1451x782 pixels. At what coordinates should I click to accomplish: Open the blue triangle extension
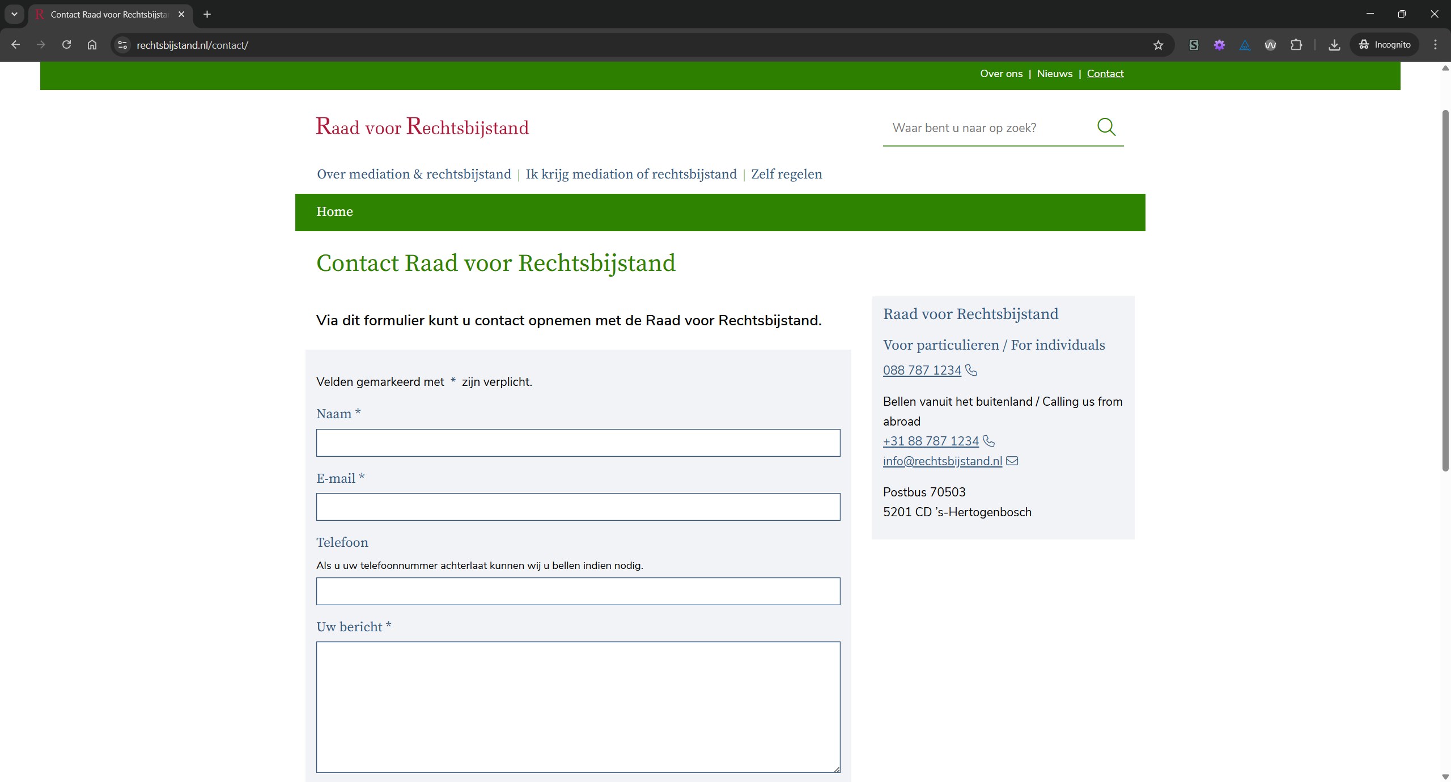pos(1245,45)
